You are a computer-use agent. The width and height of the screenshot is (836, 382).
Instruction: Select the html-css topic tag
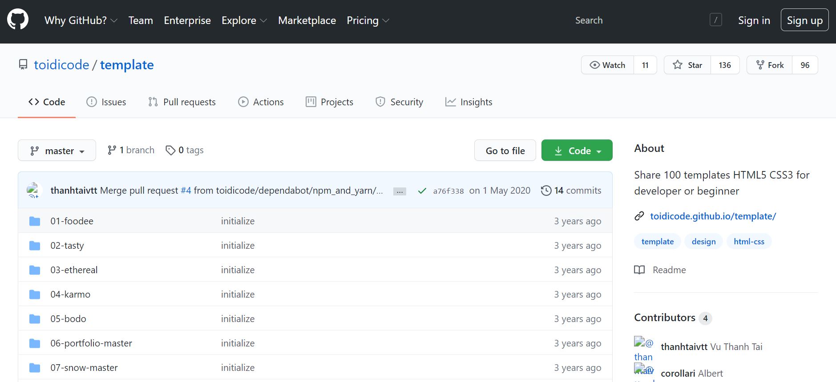(749, 242)
